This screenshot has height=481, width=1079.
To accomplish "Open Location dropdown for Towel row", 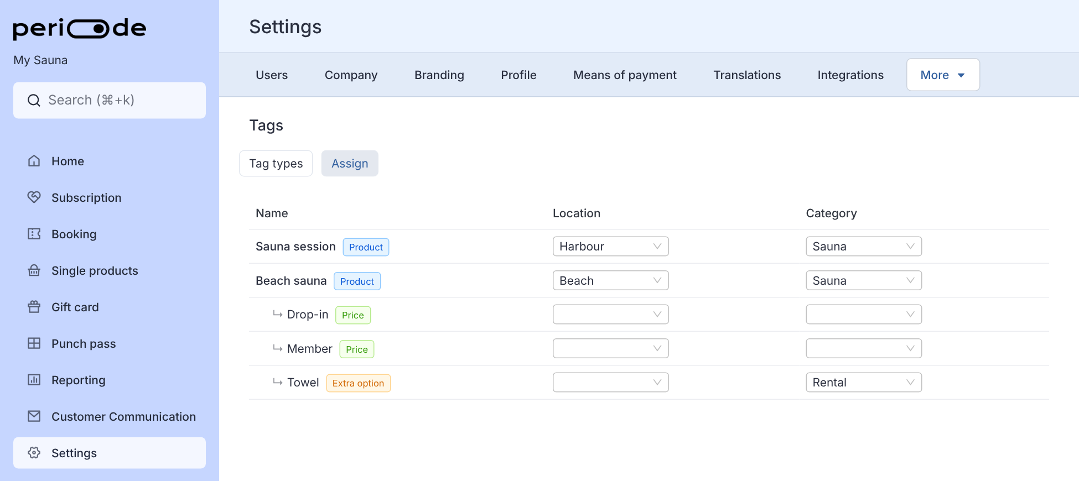I will point(610,383).
